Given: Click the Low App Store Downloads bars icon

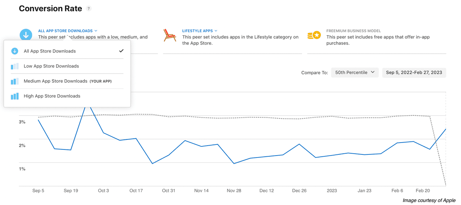Looking at the screenshot, I should (x=15, y=66).
